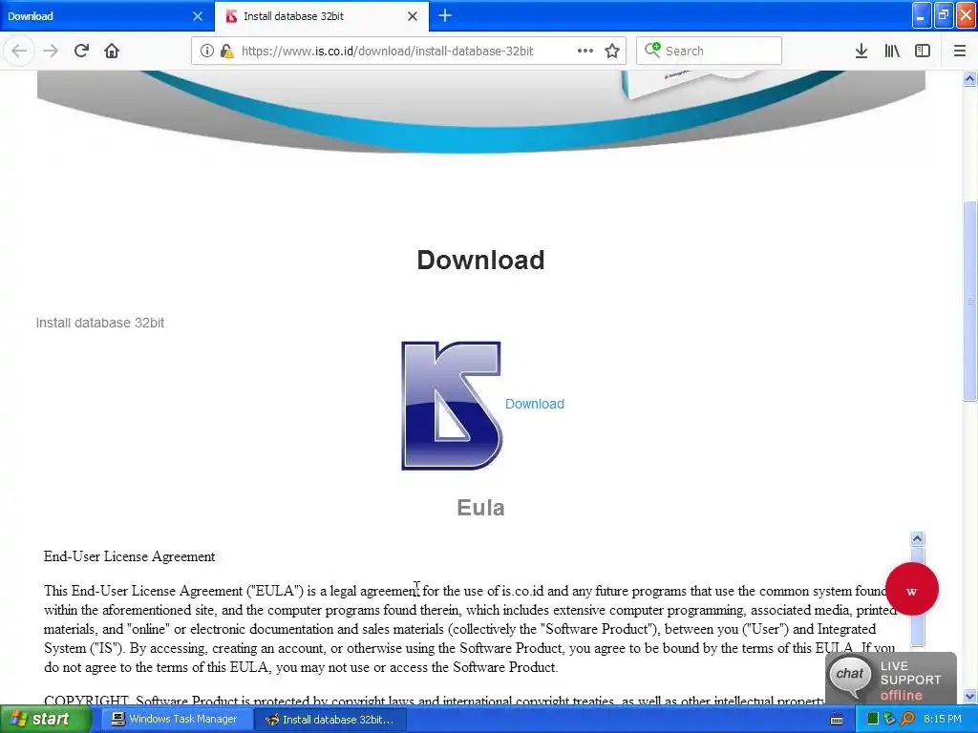Screen dimensions: 978x733
Task: Show site information icon in address bar
Action: click(x=207, y=52)
